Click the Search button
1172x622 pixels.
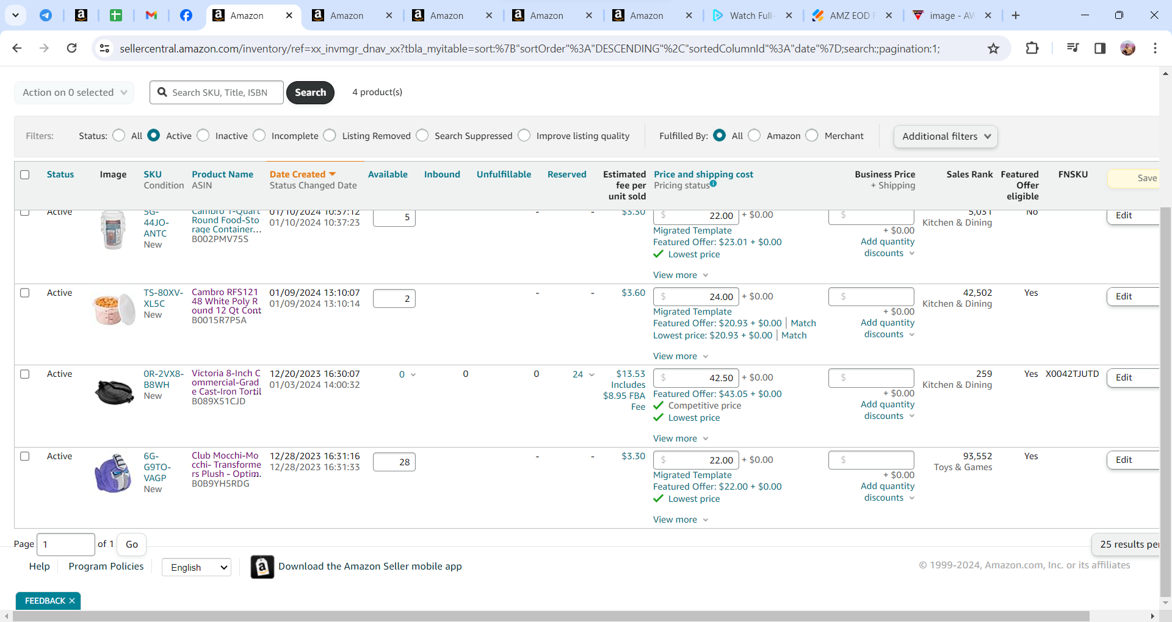coord(310,93)
